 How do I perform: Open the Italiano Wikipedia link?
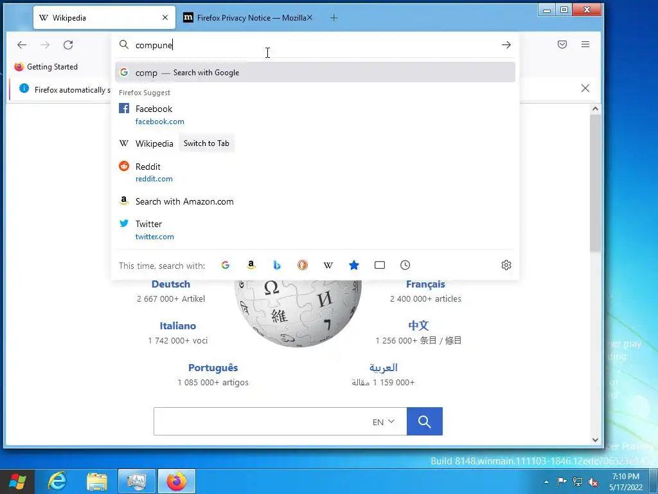[x=178, y=325]
